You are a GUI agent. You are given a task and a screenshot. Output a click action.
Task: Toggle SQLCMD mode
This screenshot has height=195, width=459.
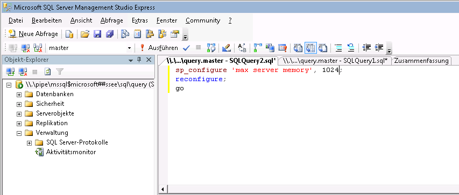point(283,48)
